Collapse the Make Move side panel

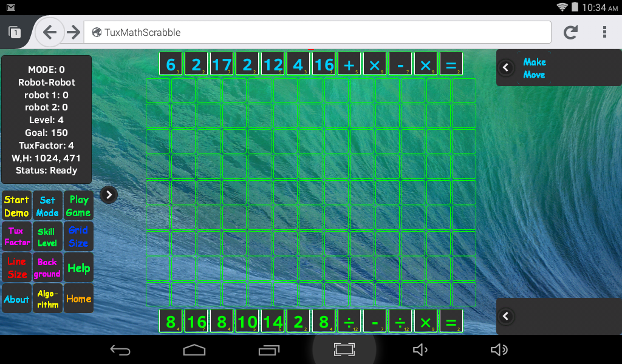pyautogui.click(x=506, y=67)
